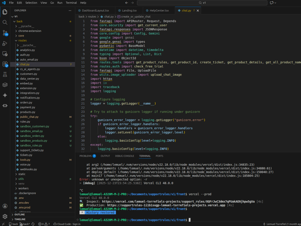Screen dimensions: 301x226
Task: Click the routes breadcrumb segment
Action: pos(92,17)
